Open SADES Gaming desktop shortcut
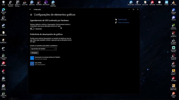The width and height of the screenshot is (179, 100). click(18, 4)
